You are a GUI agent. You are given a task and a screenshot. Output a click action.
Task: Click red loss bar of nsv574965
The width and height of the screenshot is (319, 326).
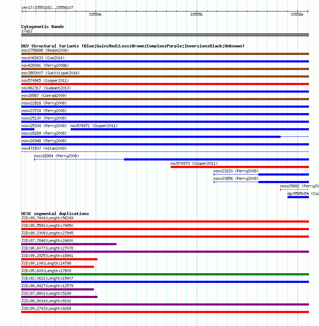165,84
